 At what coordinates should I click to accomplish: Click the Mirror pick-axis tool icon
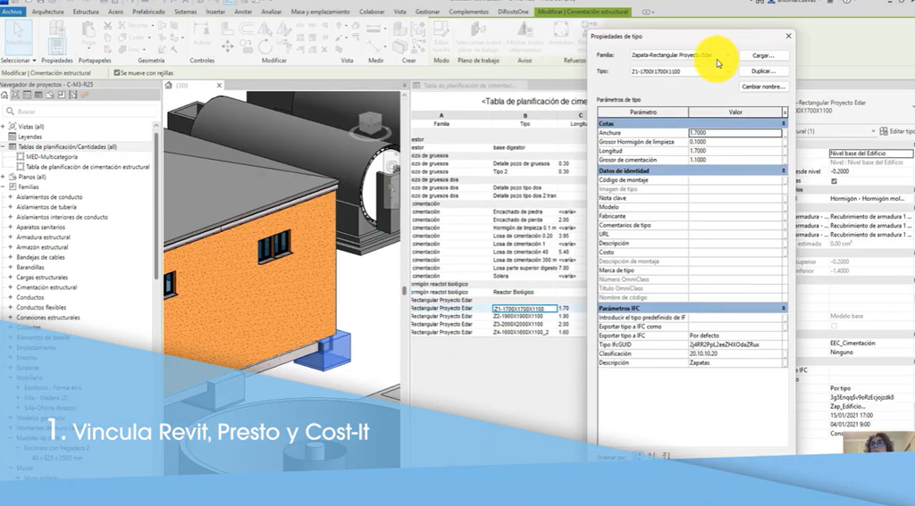(x=264, y=28)
